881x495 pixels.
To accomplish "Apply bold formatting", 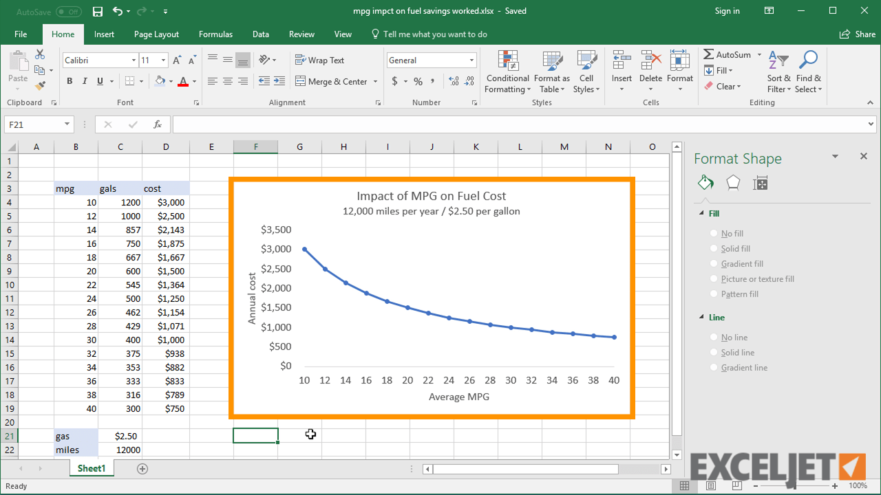I will [x=69, y=80].
